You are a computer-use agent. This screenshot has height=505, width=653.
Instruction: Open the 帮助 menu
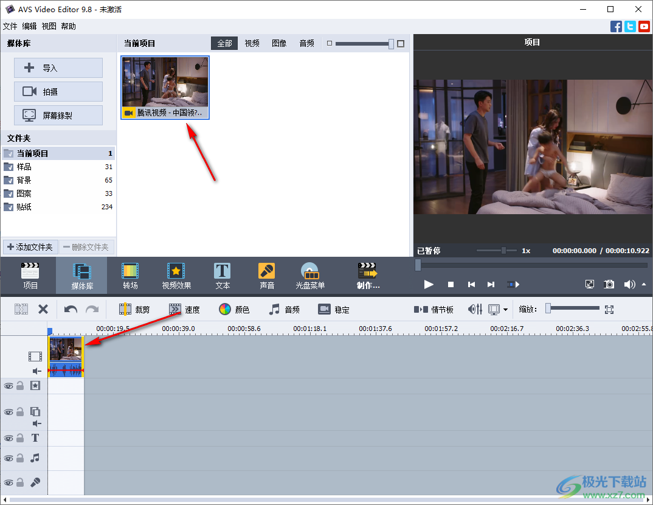pos(68,26)
